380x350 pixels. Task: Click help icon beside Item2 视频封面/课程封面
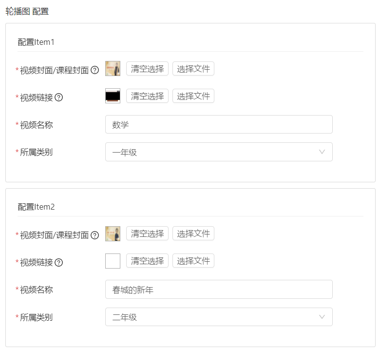95,235
